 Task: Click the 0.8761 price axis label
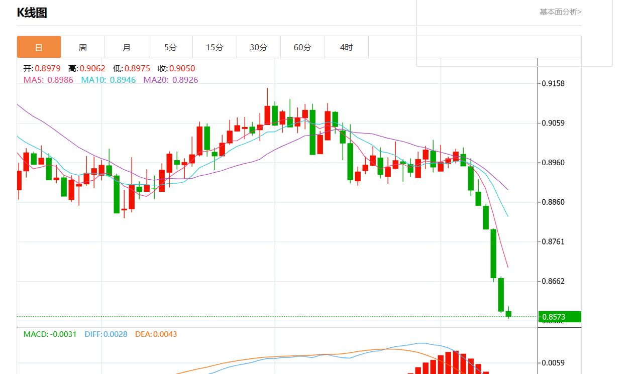click(553, 241)
